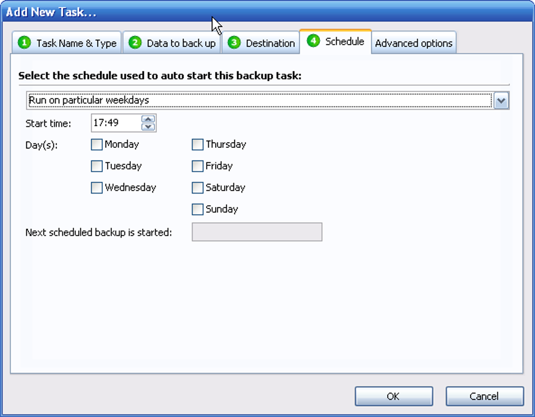Click the green step 3 circle icon
This screenshot has width=535, height=417.
click(x=234, y=43)
